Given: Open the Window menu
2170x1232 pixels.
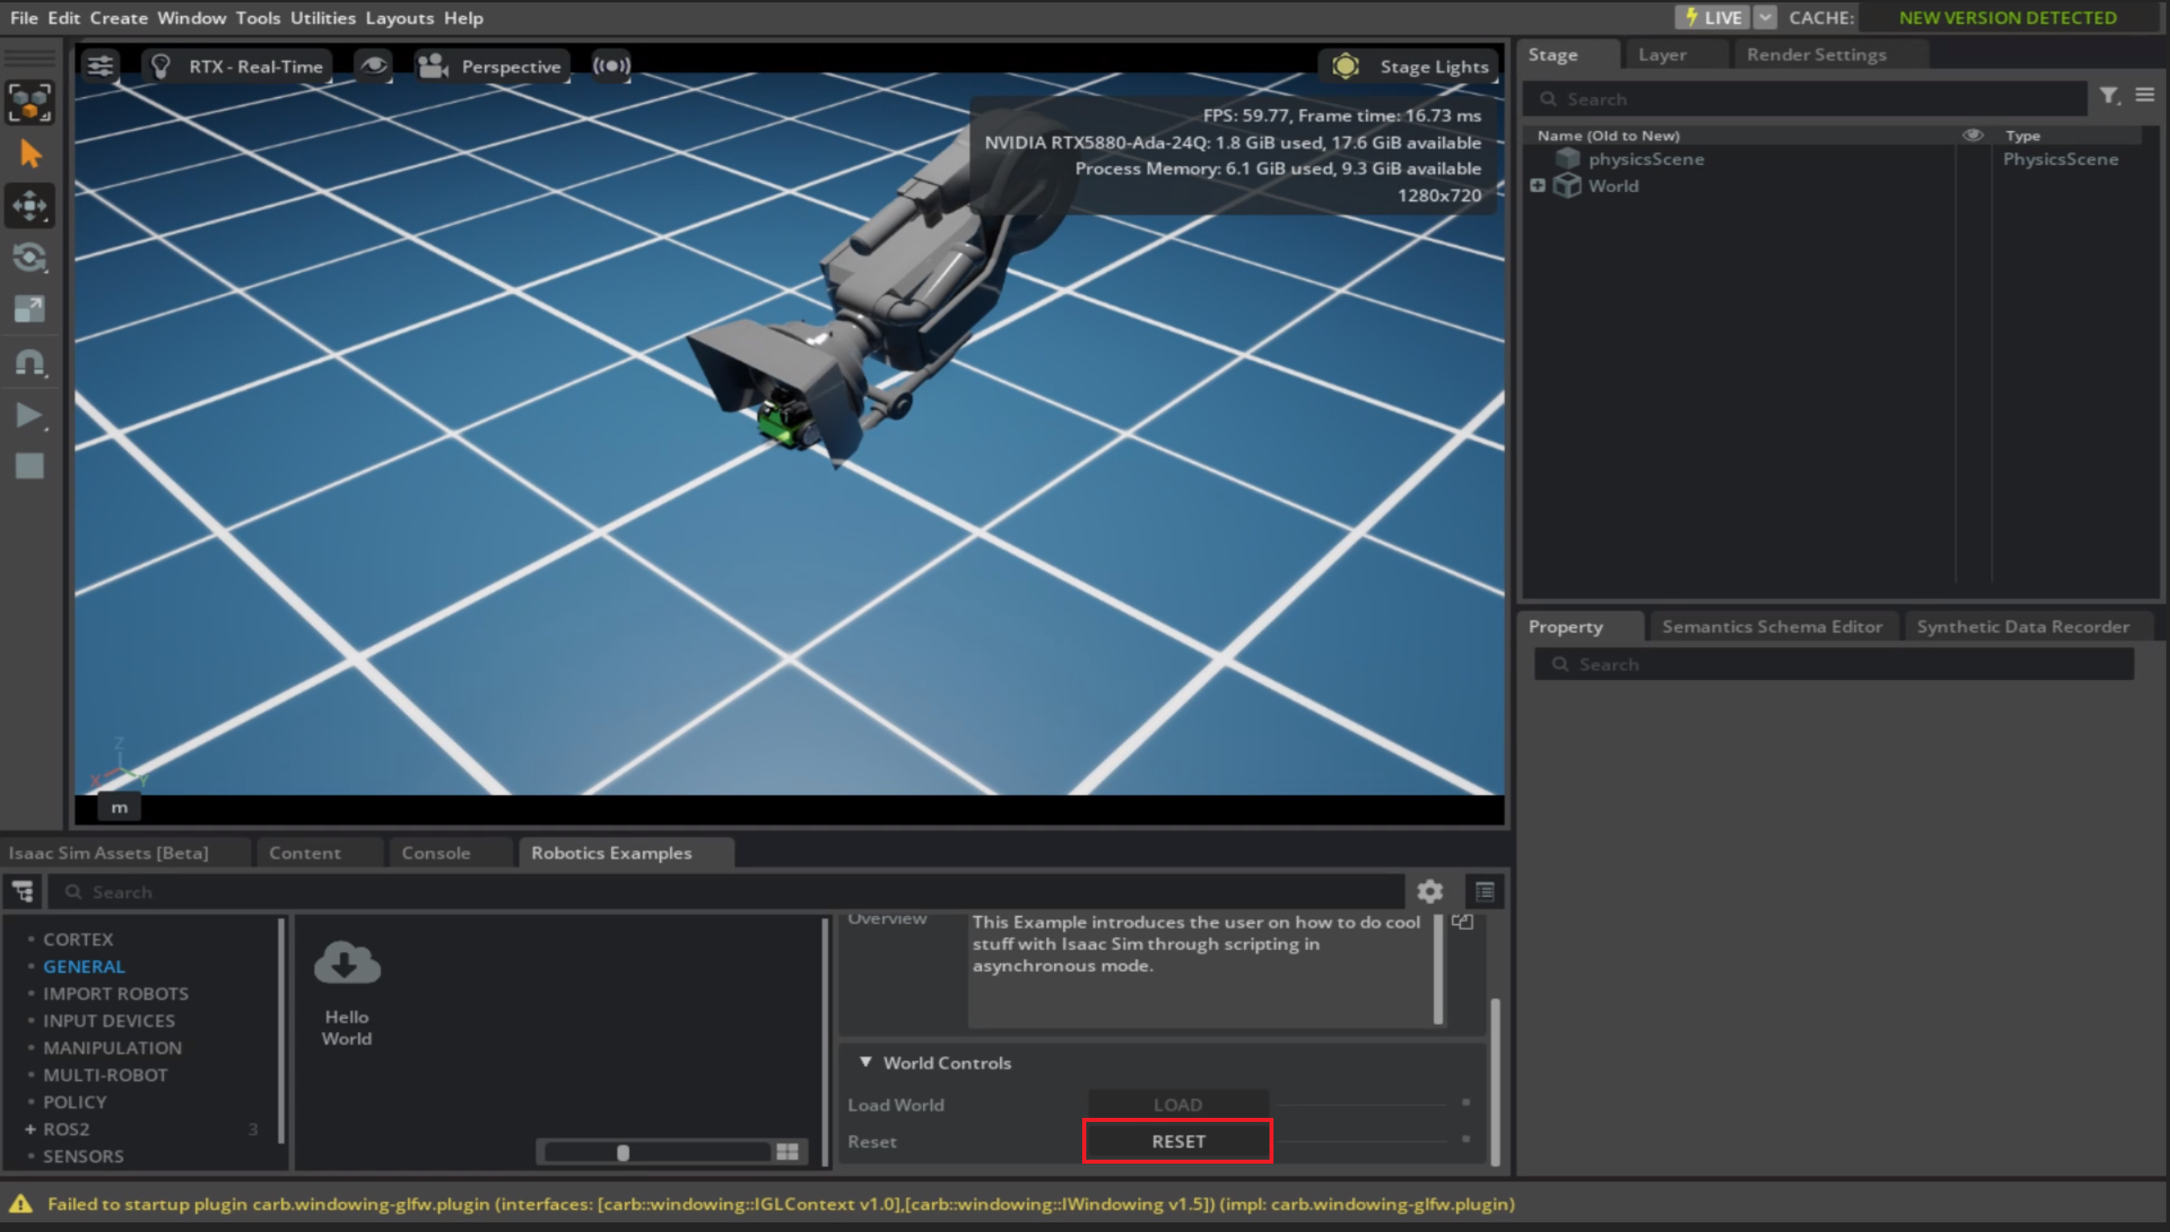Looking at the screenshot, I should [x=191, y=18].
